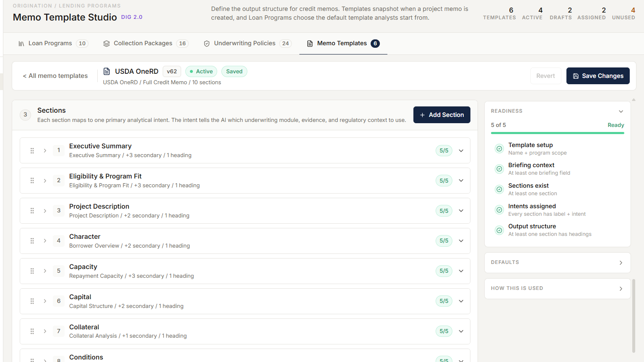Switch to Underwriting Policies tab
Viewport: 644px width, 362px height.
(x=247, y=43)
